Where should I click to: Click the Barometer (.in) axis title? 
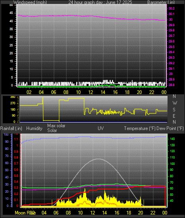tap(161, 2)
